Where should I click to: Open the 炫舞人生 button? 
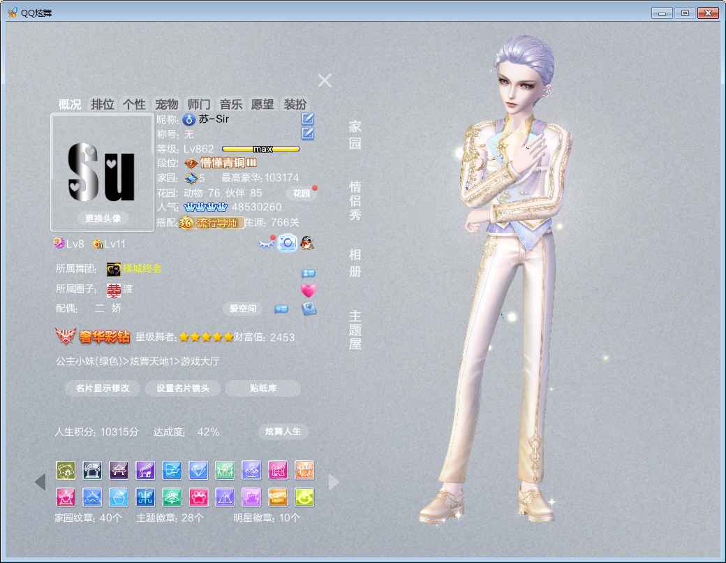[283, 432]
